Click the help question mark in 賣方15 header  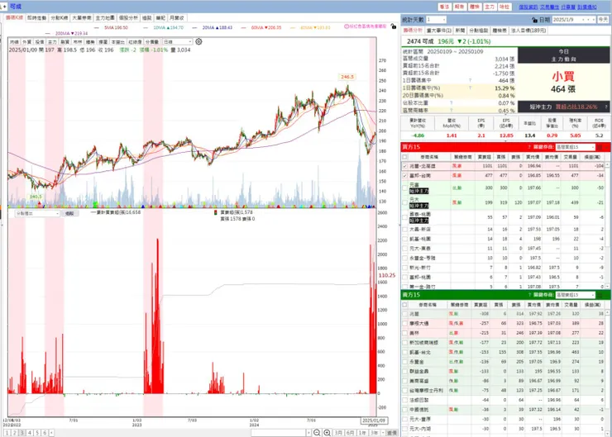point(529,295)
